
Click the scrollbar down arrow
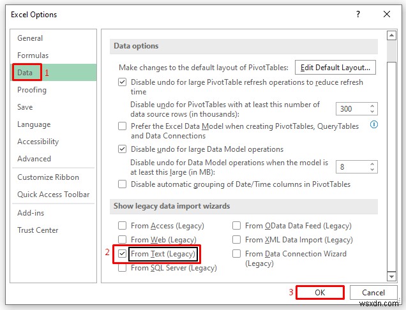(391, 277)
